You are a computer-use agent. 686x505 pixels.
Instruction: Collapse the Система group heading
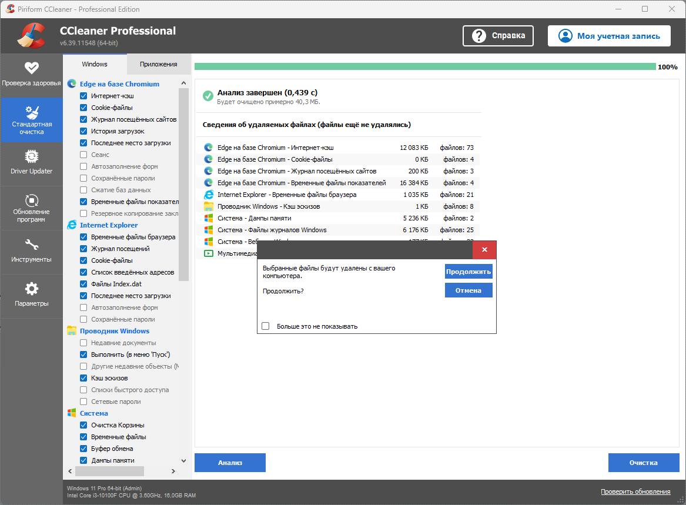(x=93, y=413)
